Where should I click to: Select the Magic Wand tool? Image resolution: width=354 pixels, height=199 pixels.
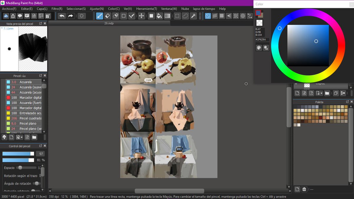click(x=194, y=16)
